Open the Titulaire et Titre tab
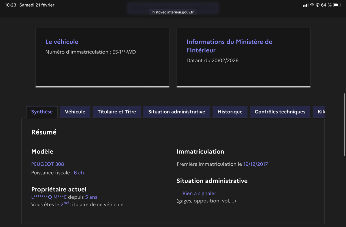This screenshot has width=346, height=227. (117, 112)
